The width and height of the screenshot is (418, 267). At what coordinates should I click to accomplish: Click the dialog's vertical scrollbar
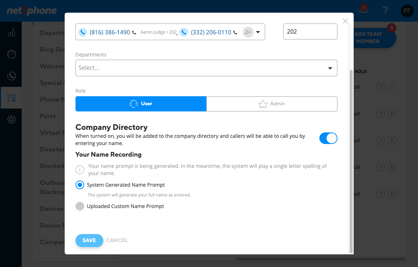351,161
